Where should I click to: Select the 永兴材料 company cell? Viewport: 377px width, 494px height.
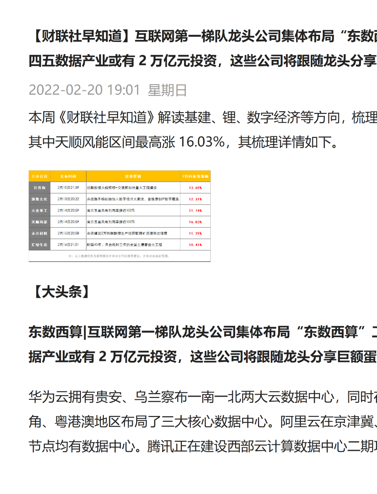click(x=39, y=233)
